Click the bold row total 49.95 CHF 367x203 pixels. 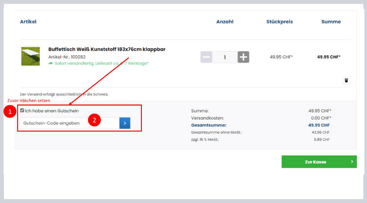coord(328,57)
